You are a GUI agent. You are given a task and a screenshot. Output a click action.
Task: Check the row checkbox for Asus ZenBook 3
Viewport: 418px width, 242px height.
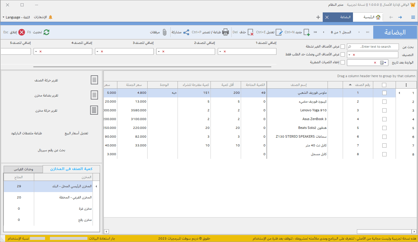[x=384, y=119]
